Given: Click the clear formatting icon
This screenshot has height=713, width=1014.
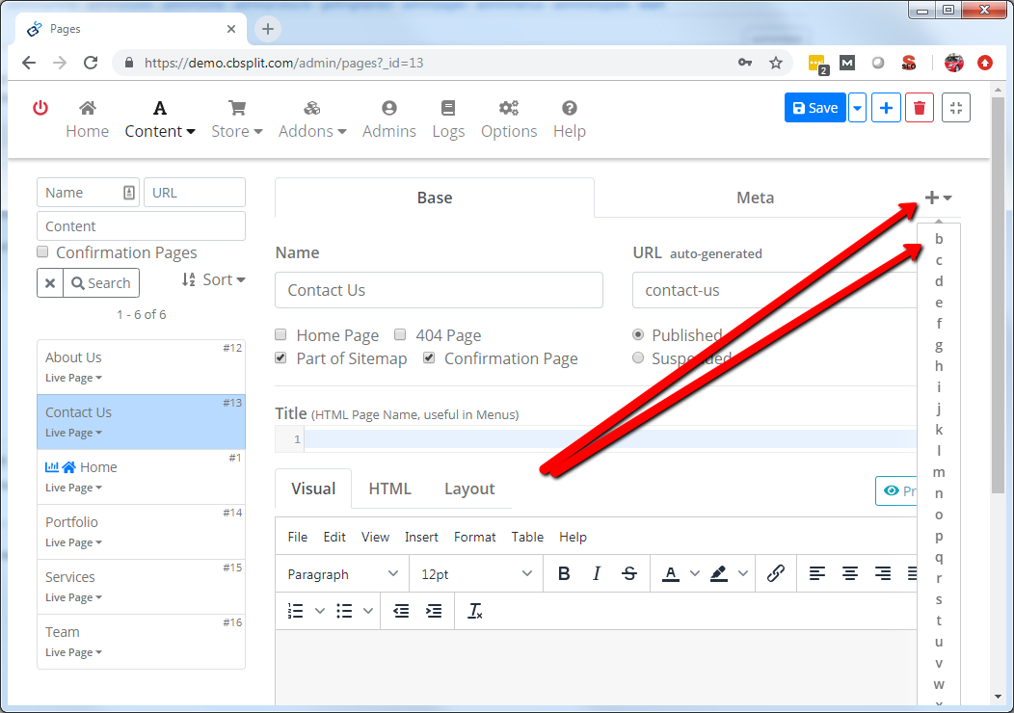Looking at the screenshot, I should [474, 611].
